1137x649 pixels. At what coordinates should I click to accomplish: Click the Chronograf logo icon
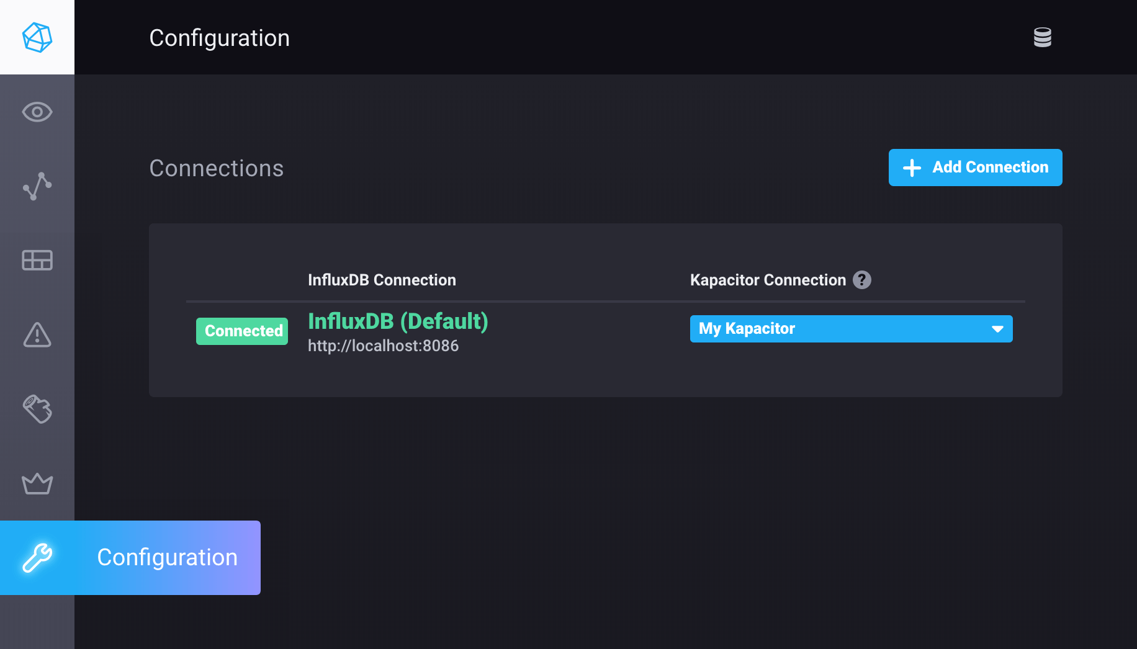click(x=37, y=37)
